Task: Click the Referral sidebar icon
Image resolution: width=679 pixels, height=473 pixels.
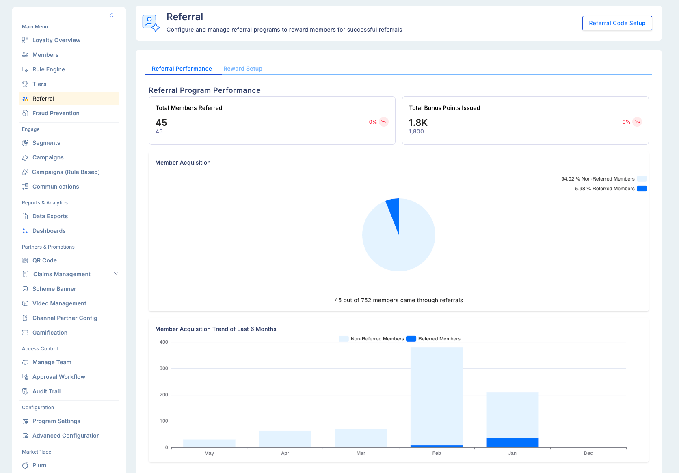Action: (25, 99)
